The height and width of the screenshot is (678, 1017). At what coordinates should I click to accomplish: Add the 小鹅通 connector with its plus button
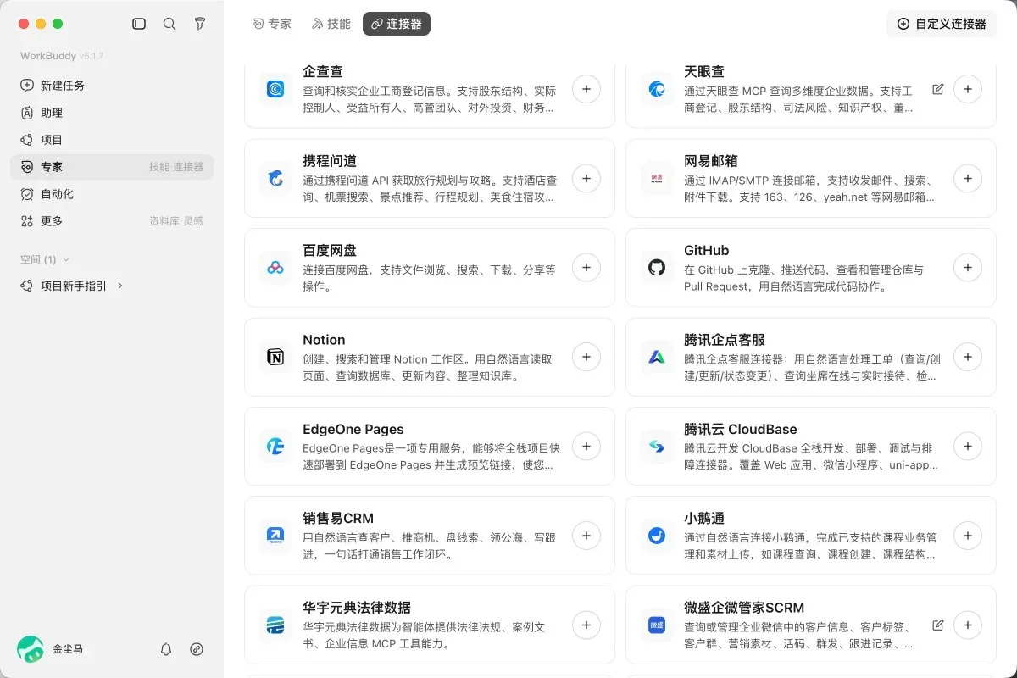click(x=968, y=536)
